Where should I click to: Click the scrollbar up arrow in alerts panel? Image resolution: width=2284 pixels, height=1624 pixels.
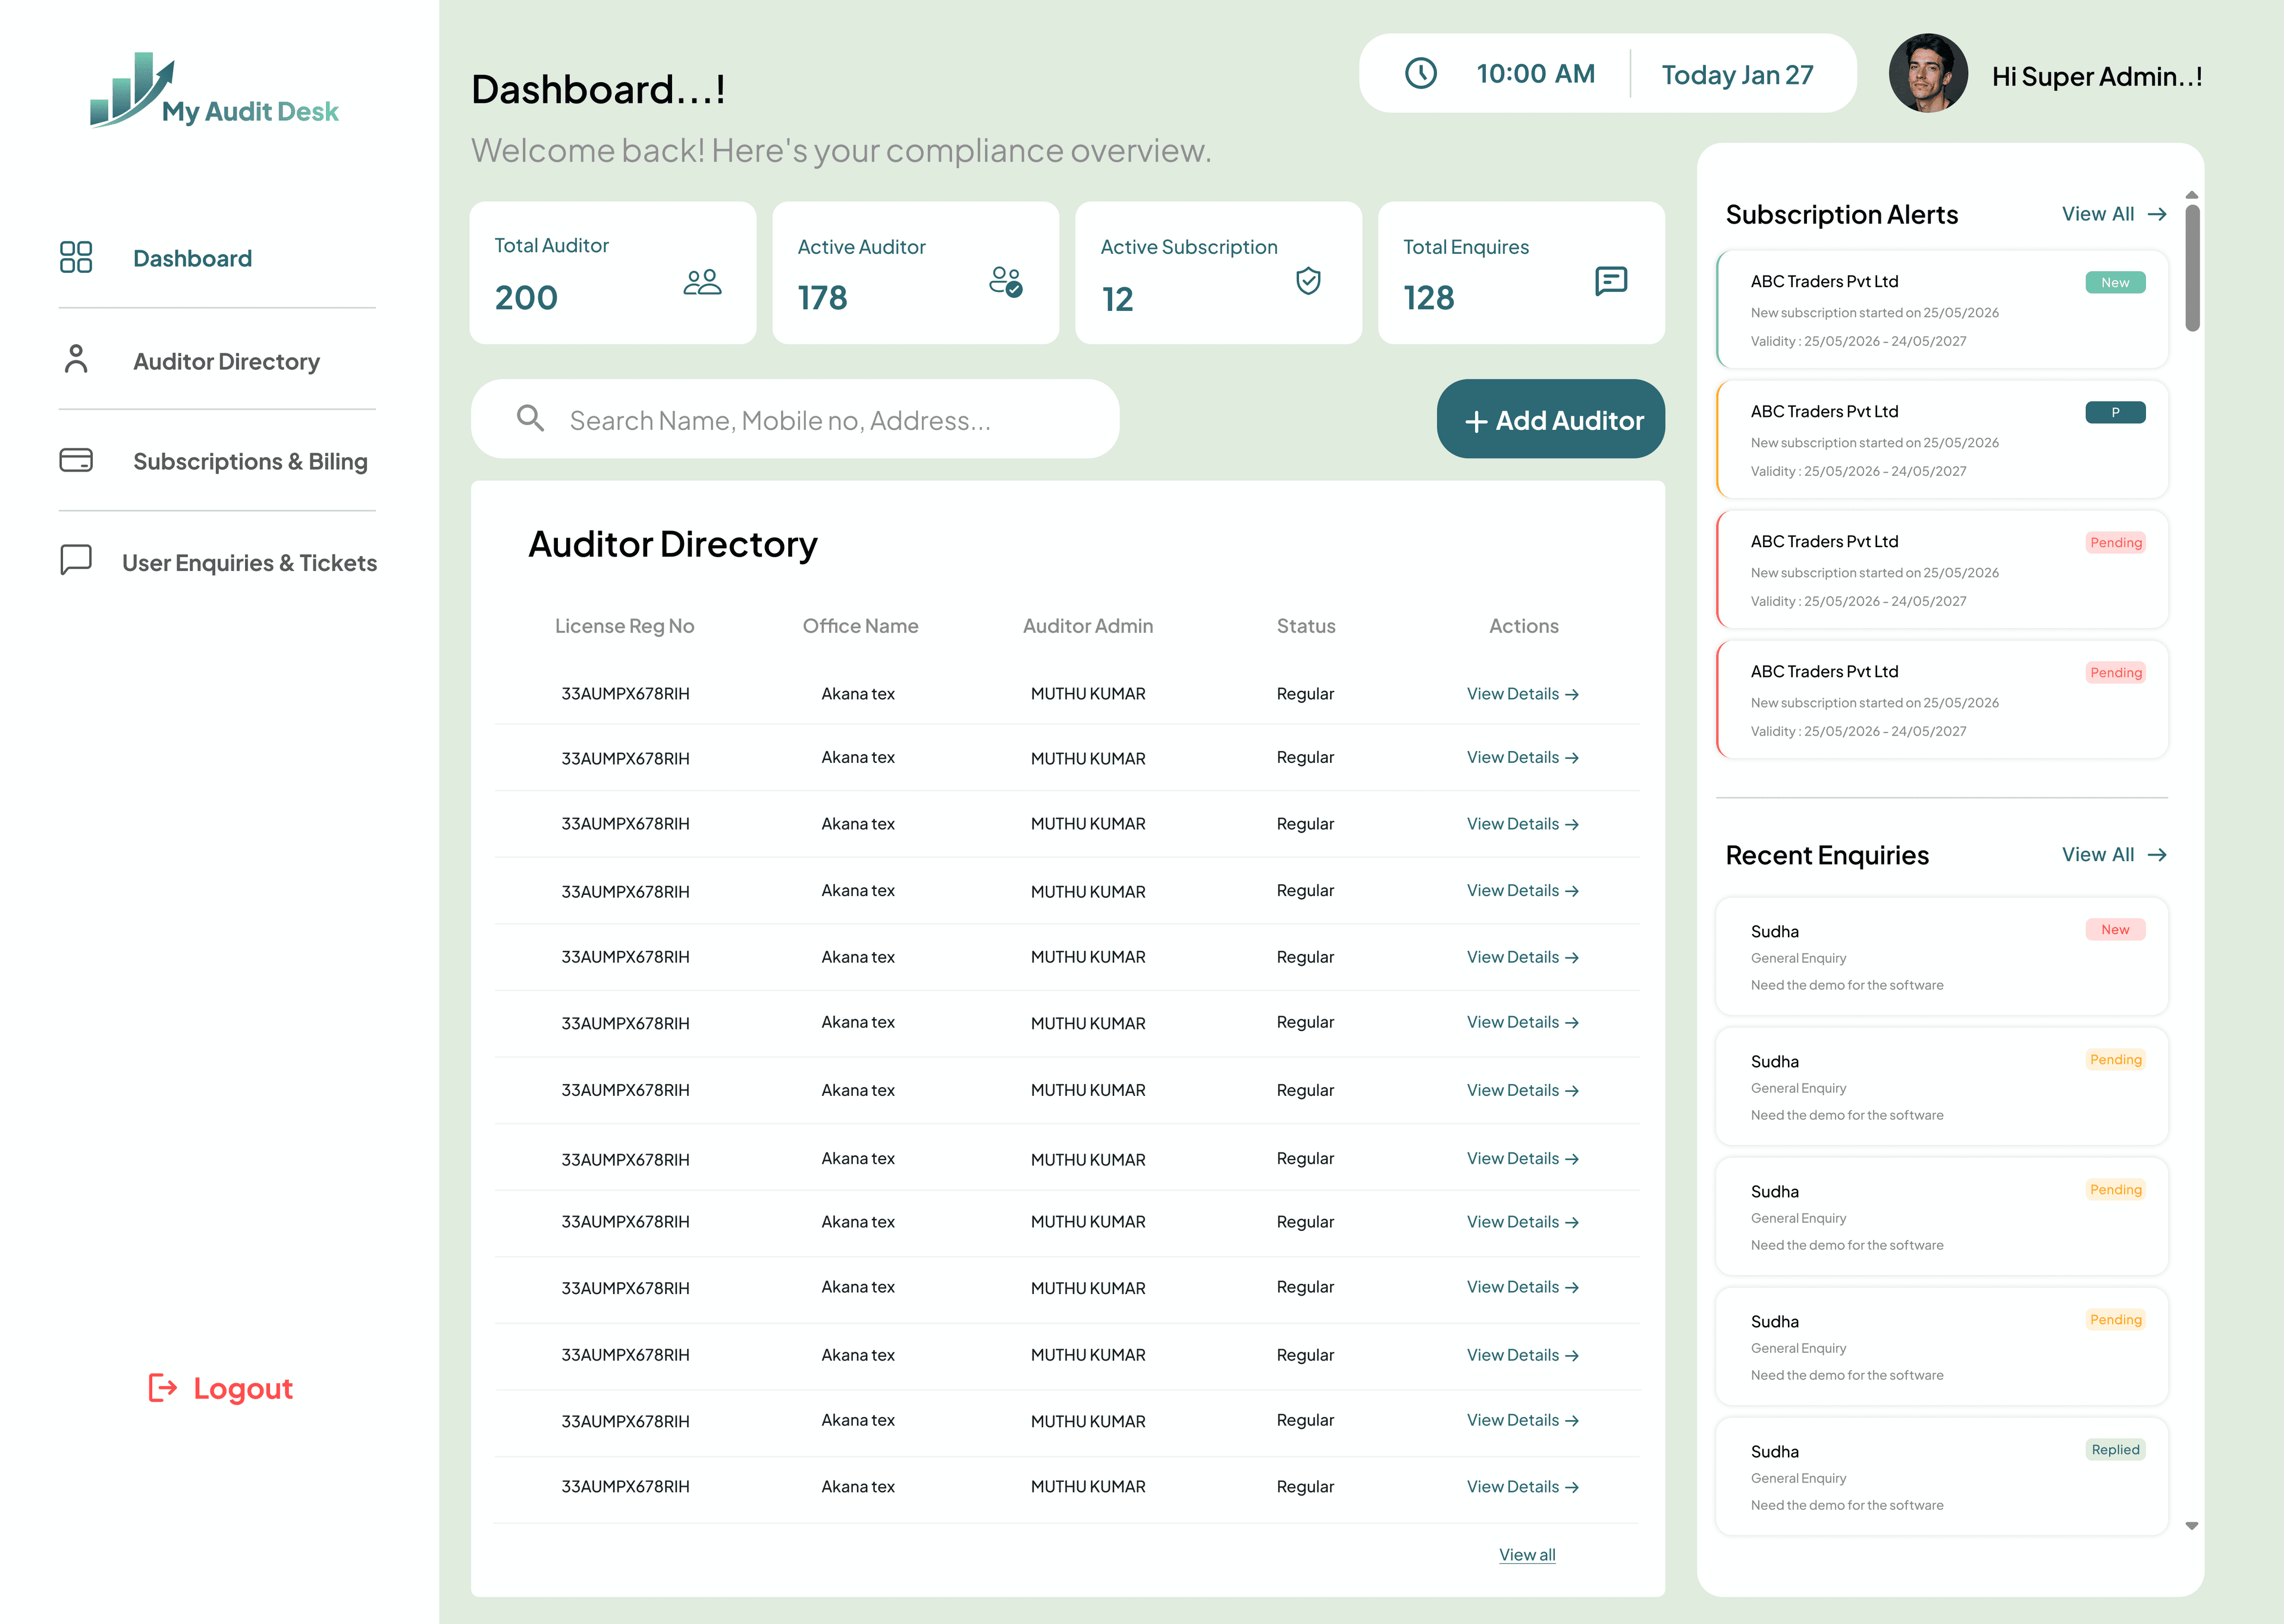point(2192,195)
